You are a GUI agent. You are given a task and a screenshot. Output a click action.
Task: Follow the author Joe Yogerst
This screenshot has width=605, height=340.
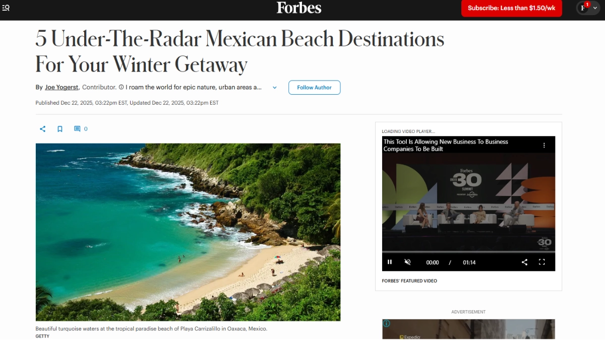click(315, 87)
